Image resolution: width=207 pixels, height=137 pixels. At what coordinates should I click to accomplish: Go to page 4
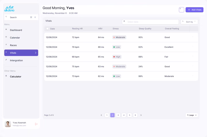coord(124,115)
